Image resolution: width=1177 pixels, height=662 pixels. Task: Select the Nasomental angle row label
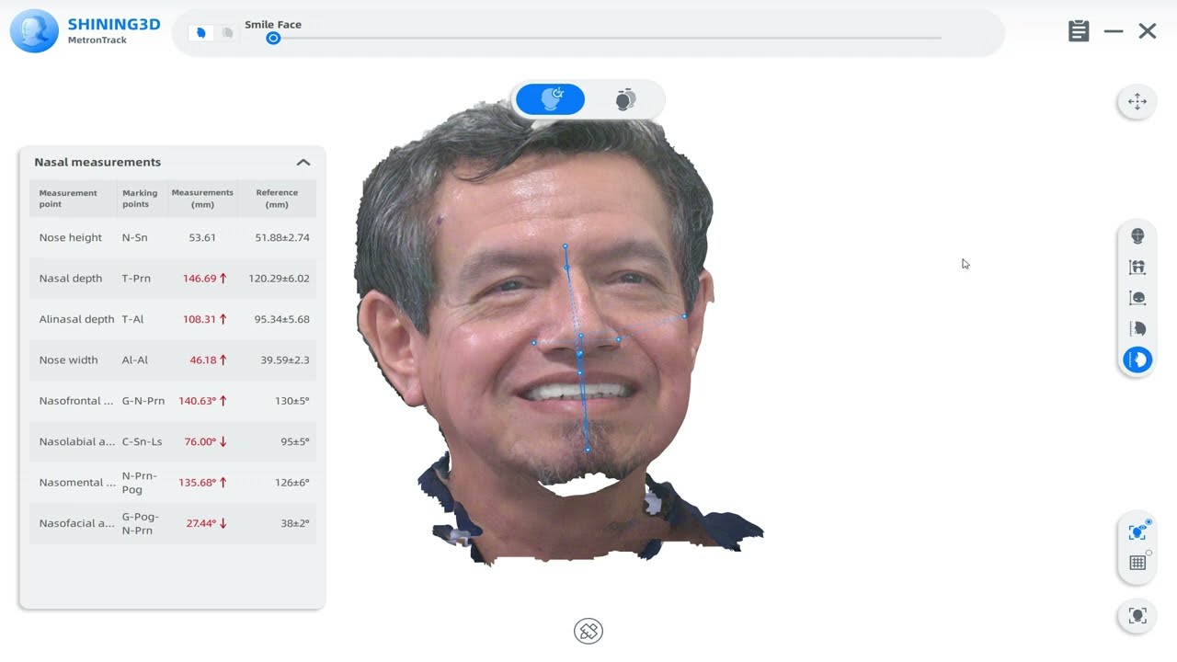[76, 482]
